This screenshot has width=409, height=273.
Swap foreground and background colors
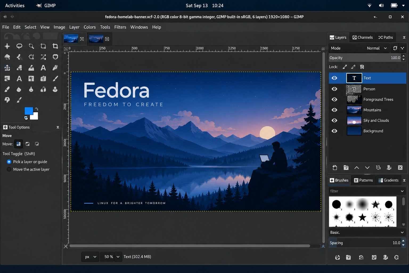point(36,109)
